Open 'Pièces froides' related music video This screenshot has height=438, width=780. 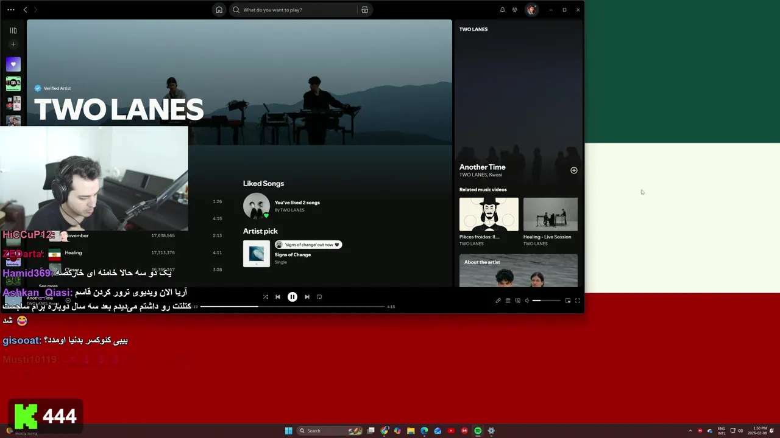tap(489, 221)
